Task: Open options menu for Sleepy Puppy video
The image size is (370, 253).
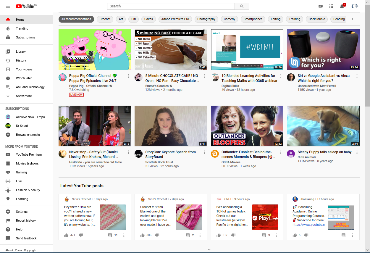Action: click(357, 152)
